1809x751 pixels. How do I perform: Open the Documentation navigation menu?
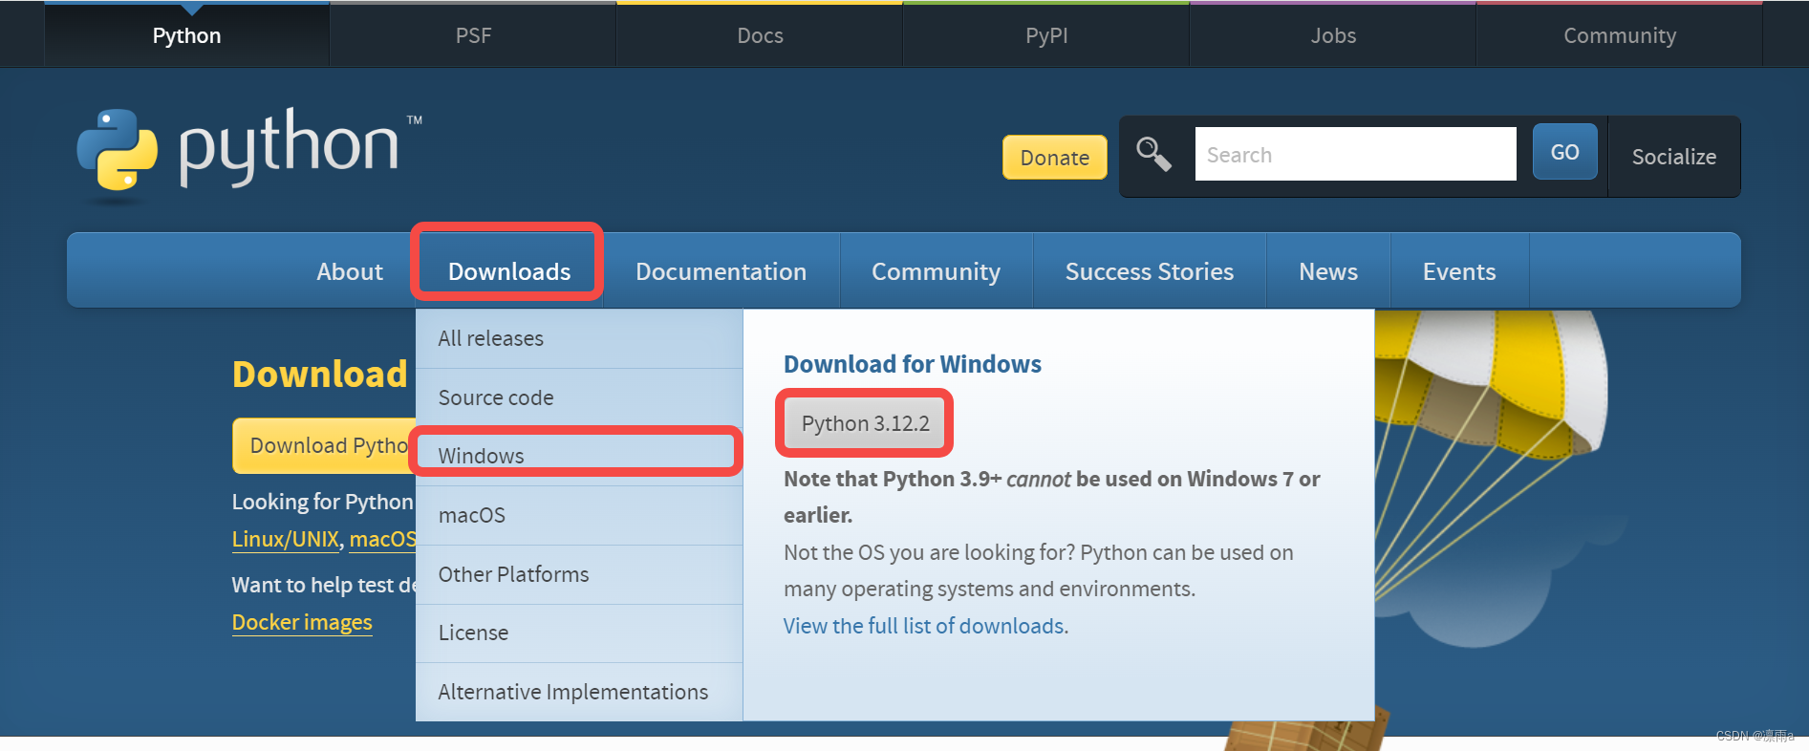(721, 271)
